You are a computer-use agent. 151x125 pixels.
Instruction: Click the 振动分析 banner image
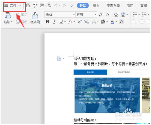(x=107, y=95)
